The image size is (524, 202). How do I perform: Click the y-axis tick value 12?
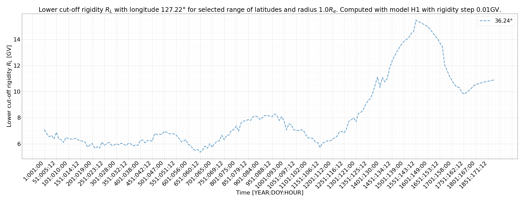(17, 66)
